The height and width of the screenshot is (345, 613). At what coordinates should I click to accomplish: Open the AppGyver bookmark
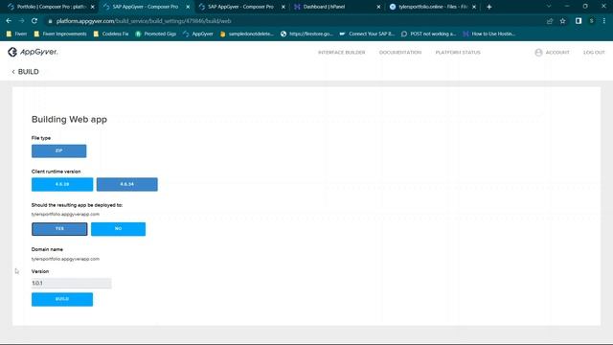198,34
